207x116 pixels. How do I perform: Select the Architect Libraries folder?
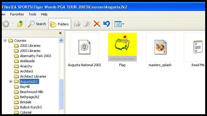[33, 76]
